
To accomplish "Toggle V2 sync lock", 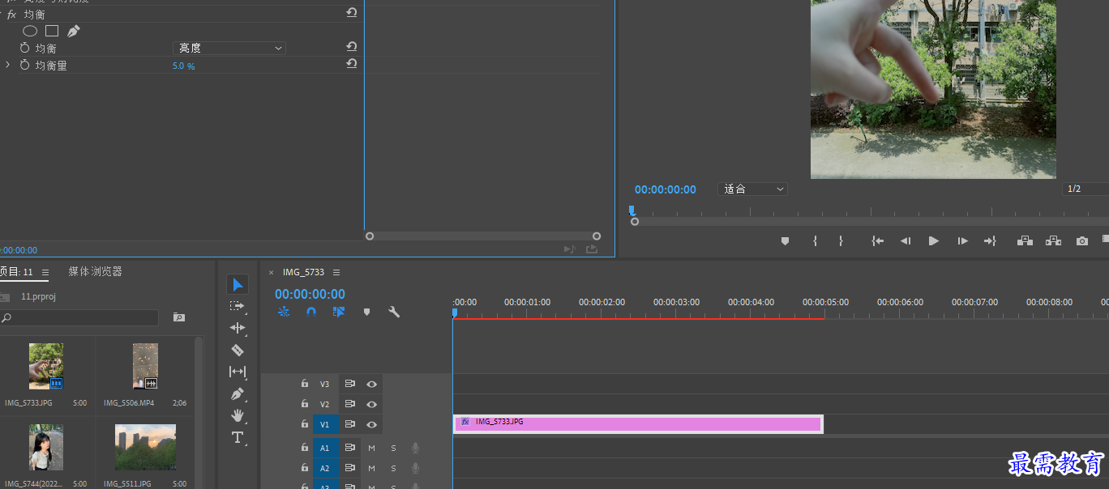I will click(350, 404).
